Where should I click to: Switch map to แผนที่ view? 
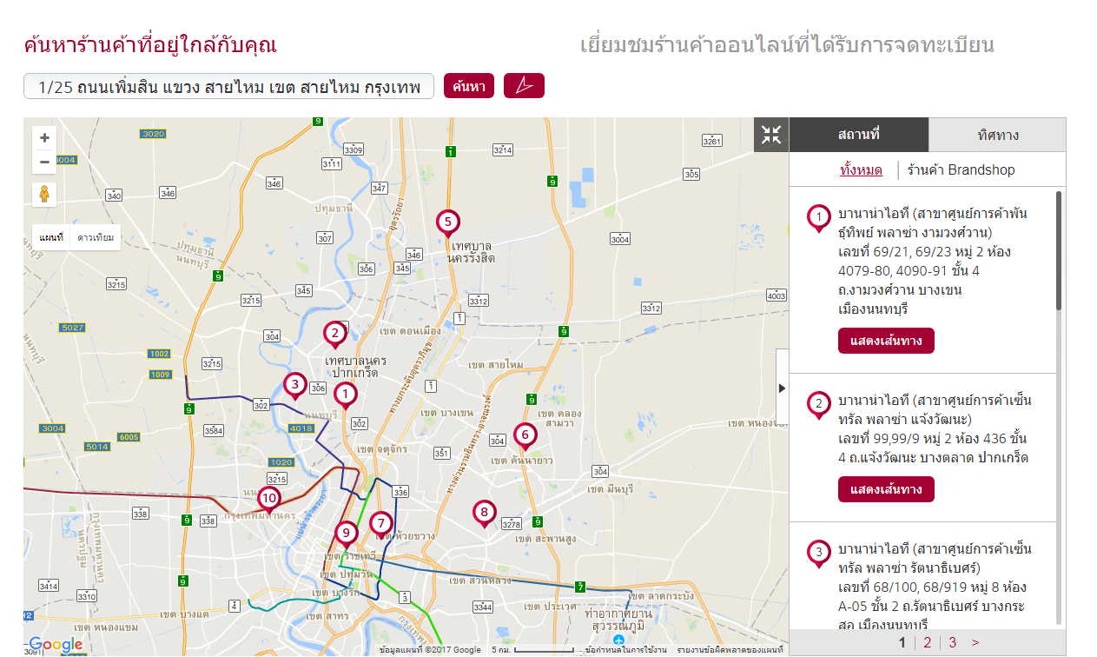(x=51, y=237)
